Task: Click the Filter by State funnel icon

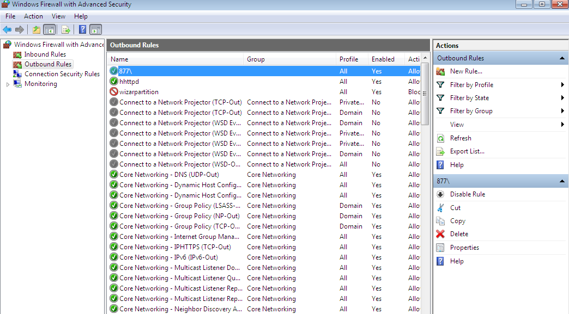Action: click(440, 98)
